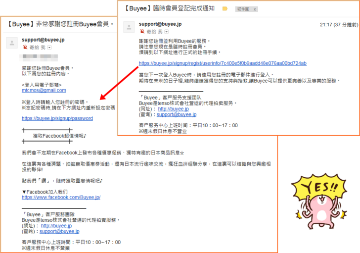Open http://buyee.jp link in front email
Image resolution: width=360 pixels, height=253 pixels.
174,109
